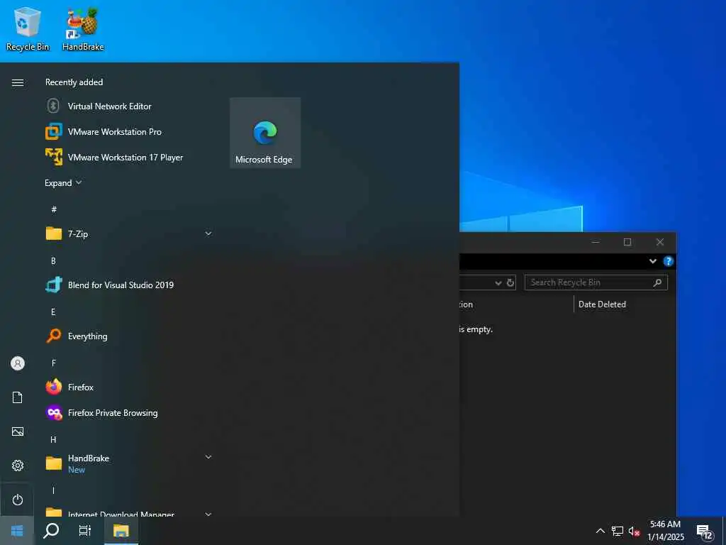Launch VMware Workstation 17 Player
The height and width of the screenshot is (545, 726).
[129, 157]
